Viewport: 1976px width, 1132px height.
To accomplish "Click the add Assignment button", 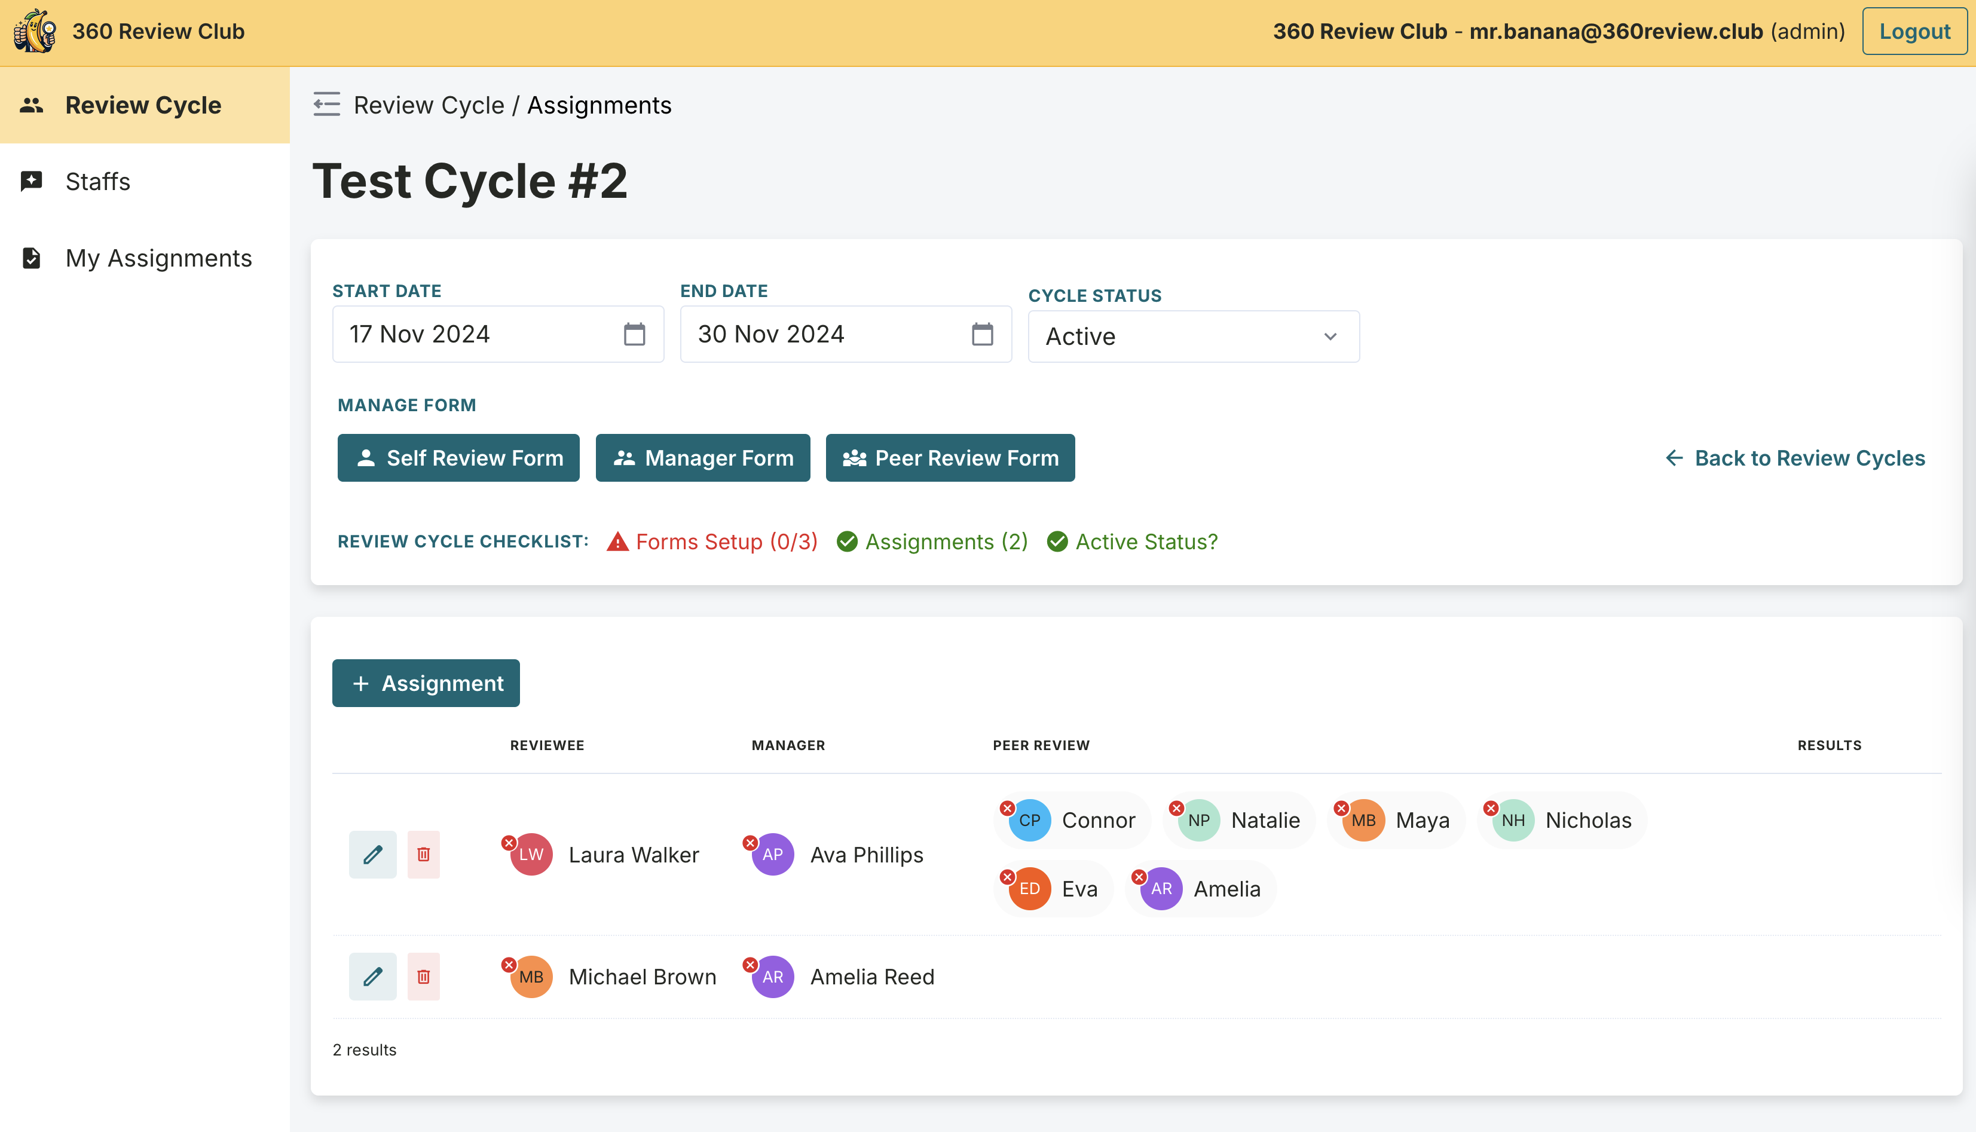I will point(426,683).
